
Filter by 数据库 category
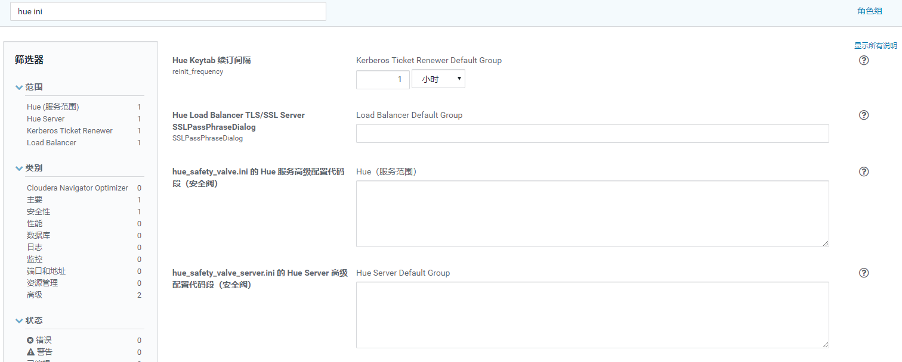pos(39,236)
